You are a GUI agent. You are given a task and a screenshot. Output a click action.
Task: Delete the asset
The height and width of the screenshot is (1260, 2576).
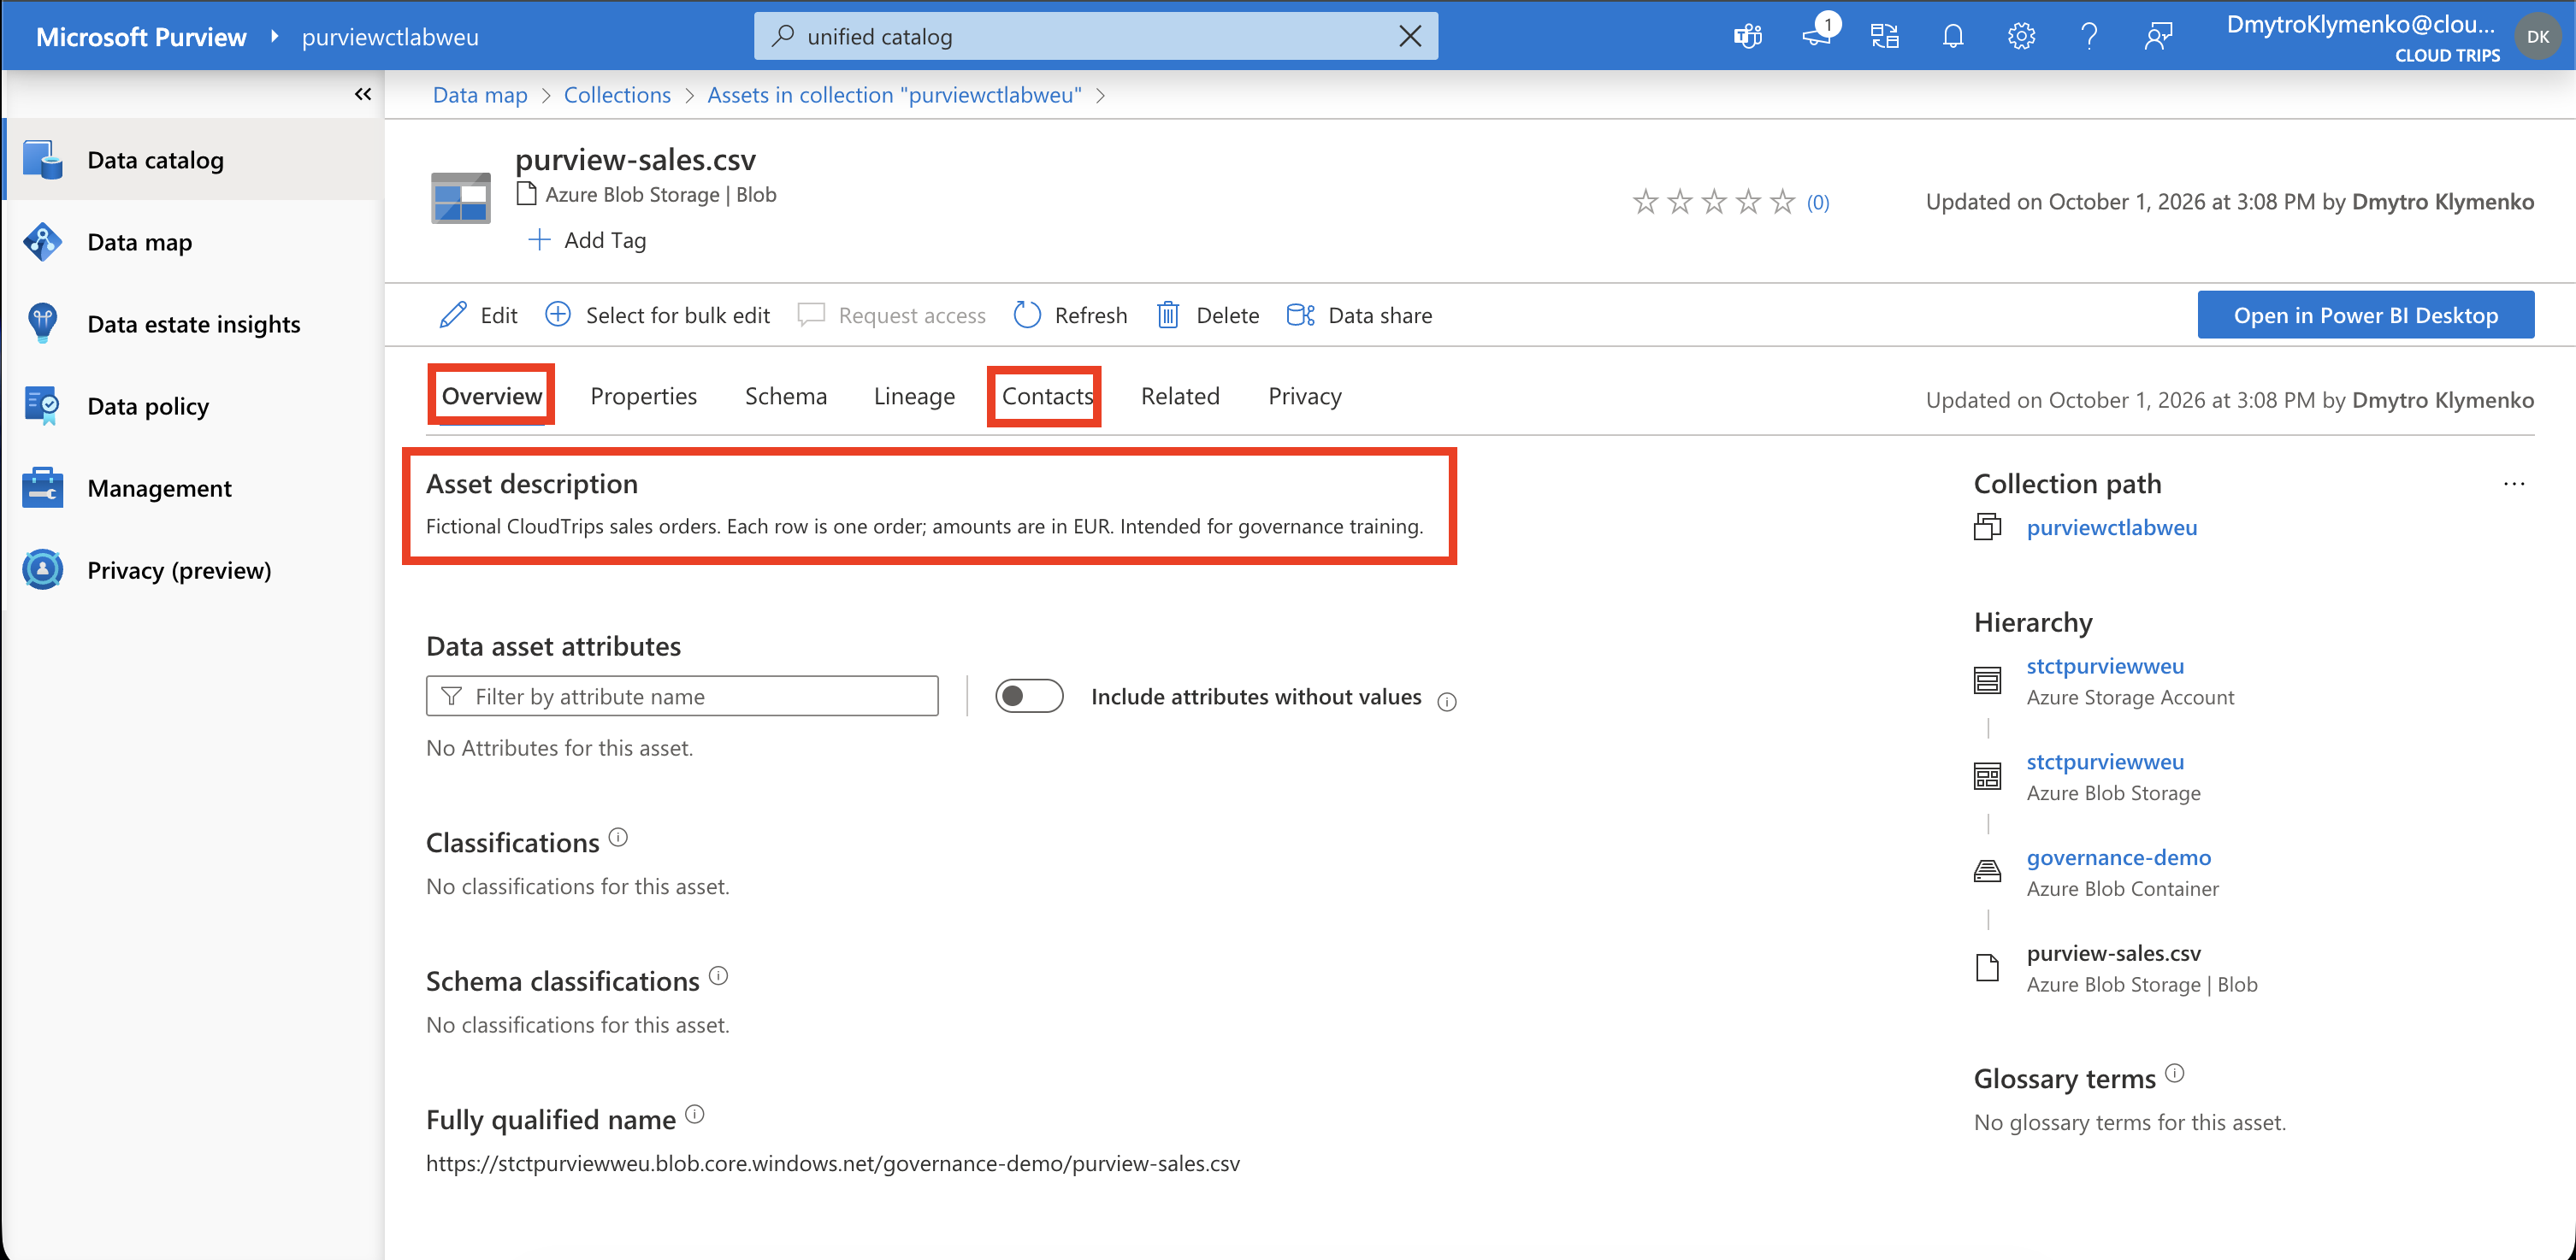[x=1208, y=315]
